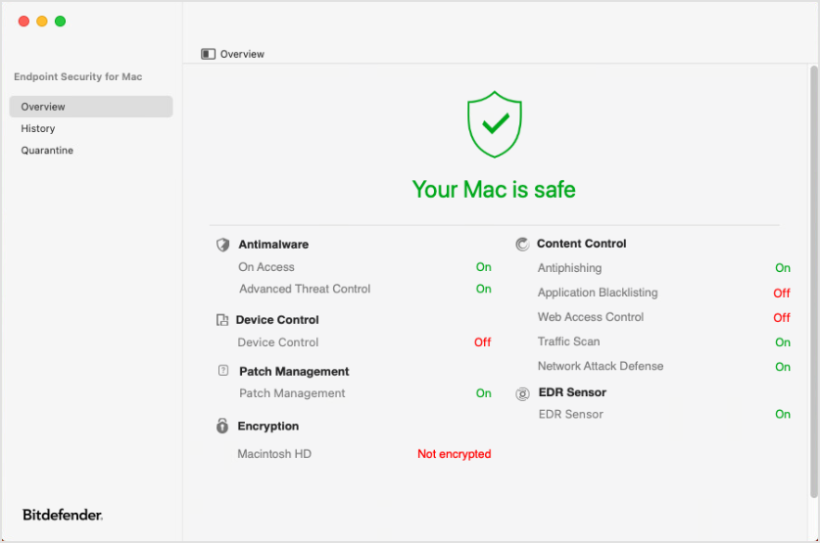820x543 pixels.
Task: Close the window with the red button
Action: pos(24,21)
